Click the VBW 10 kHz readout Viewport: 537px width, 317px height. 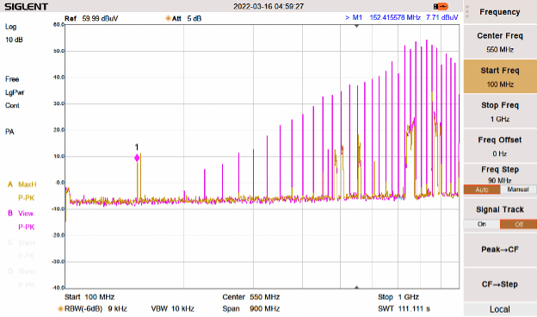tap(173, 308)
